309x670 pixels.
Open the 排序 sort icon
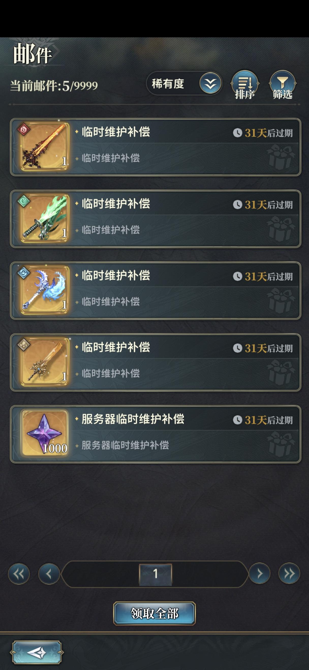pos(245,85)
